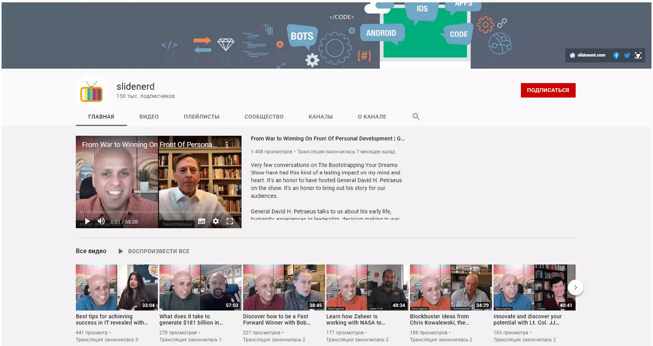This screenshot has height=346, width=653.
Task: Open the Facebook link in banner
Action: [616, 55]
